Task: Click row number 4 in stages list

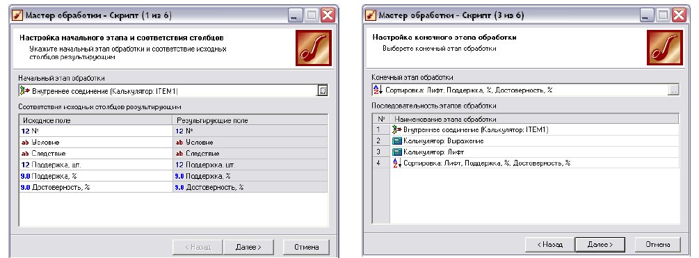Action: click(x=380, y=163)
